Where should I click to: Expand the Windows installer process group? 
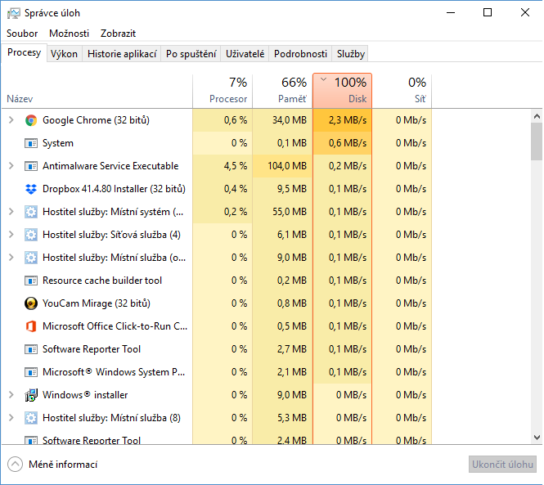(x=11, y=395)
